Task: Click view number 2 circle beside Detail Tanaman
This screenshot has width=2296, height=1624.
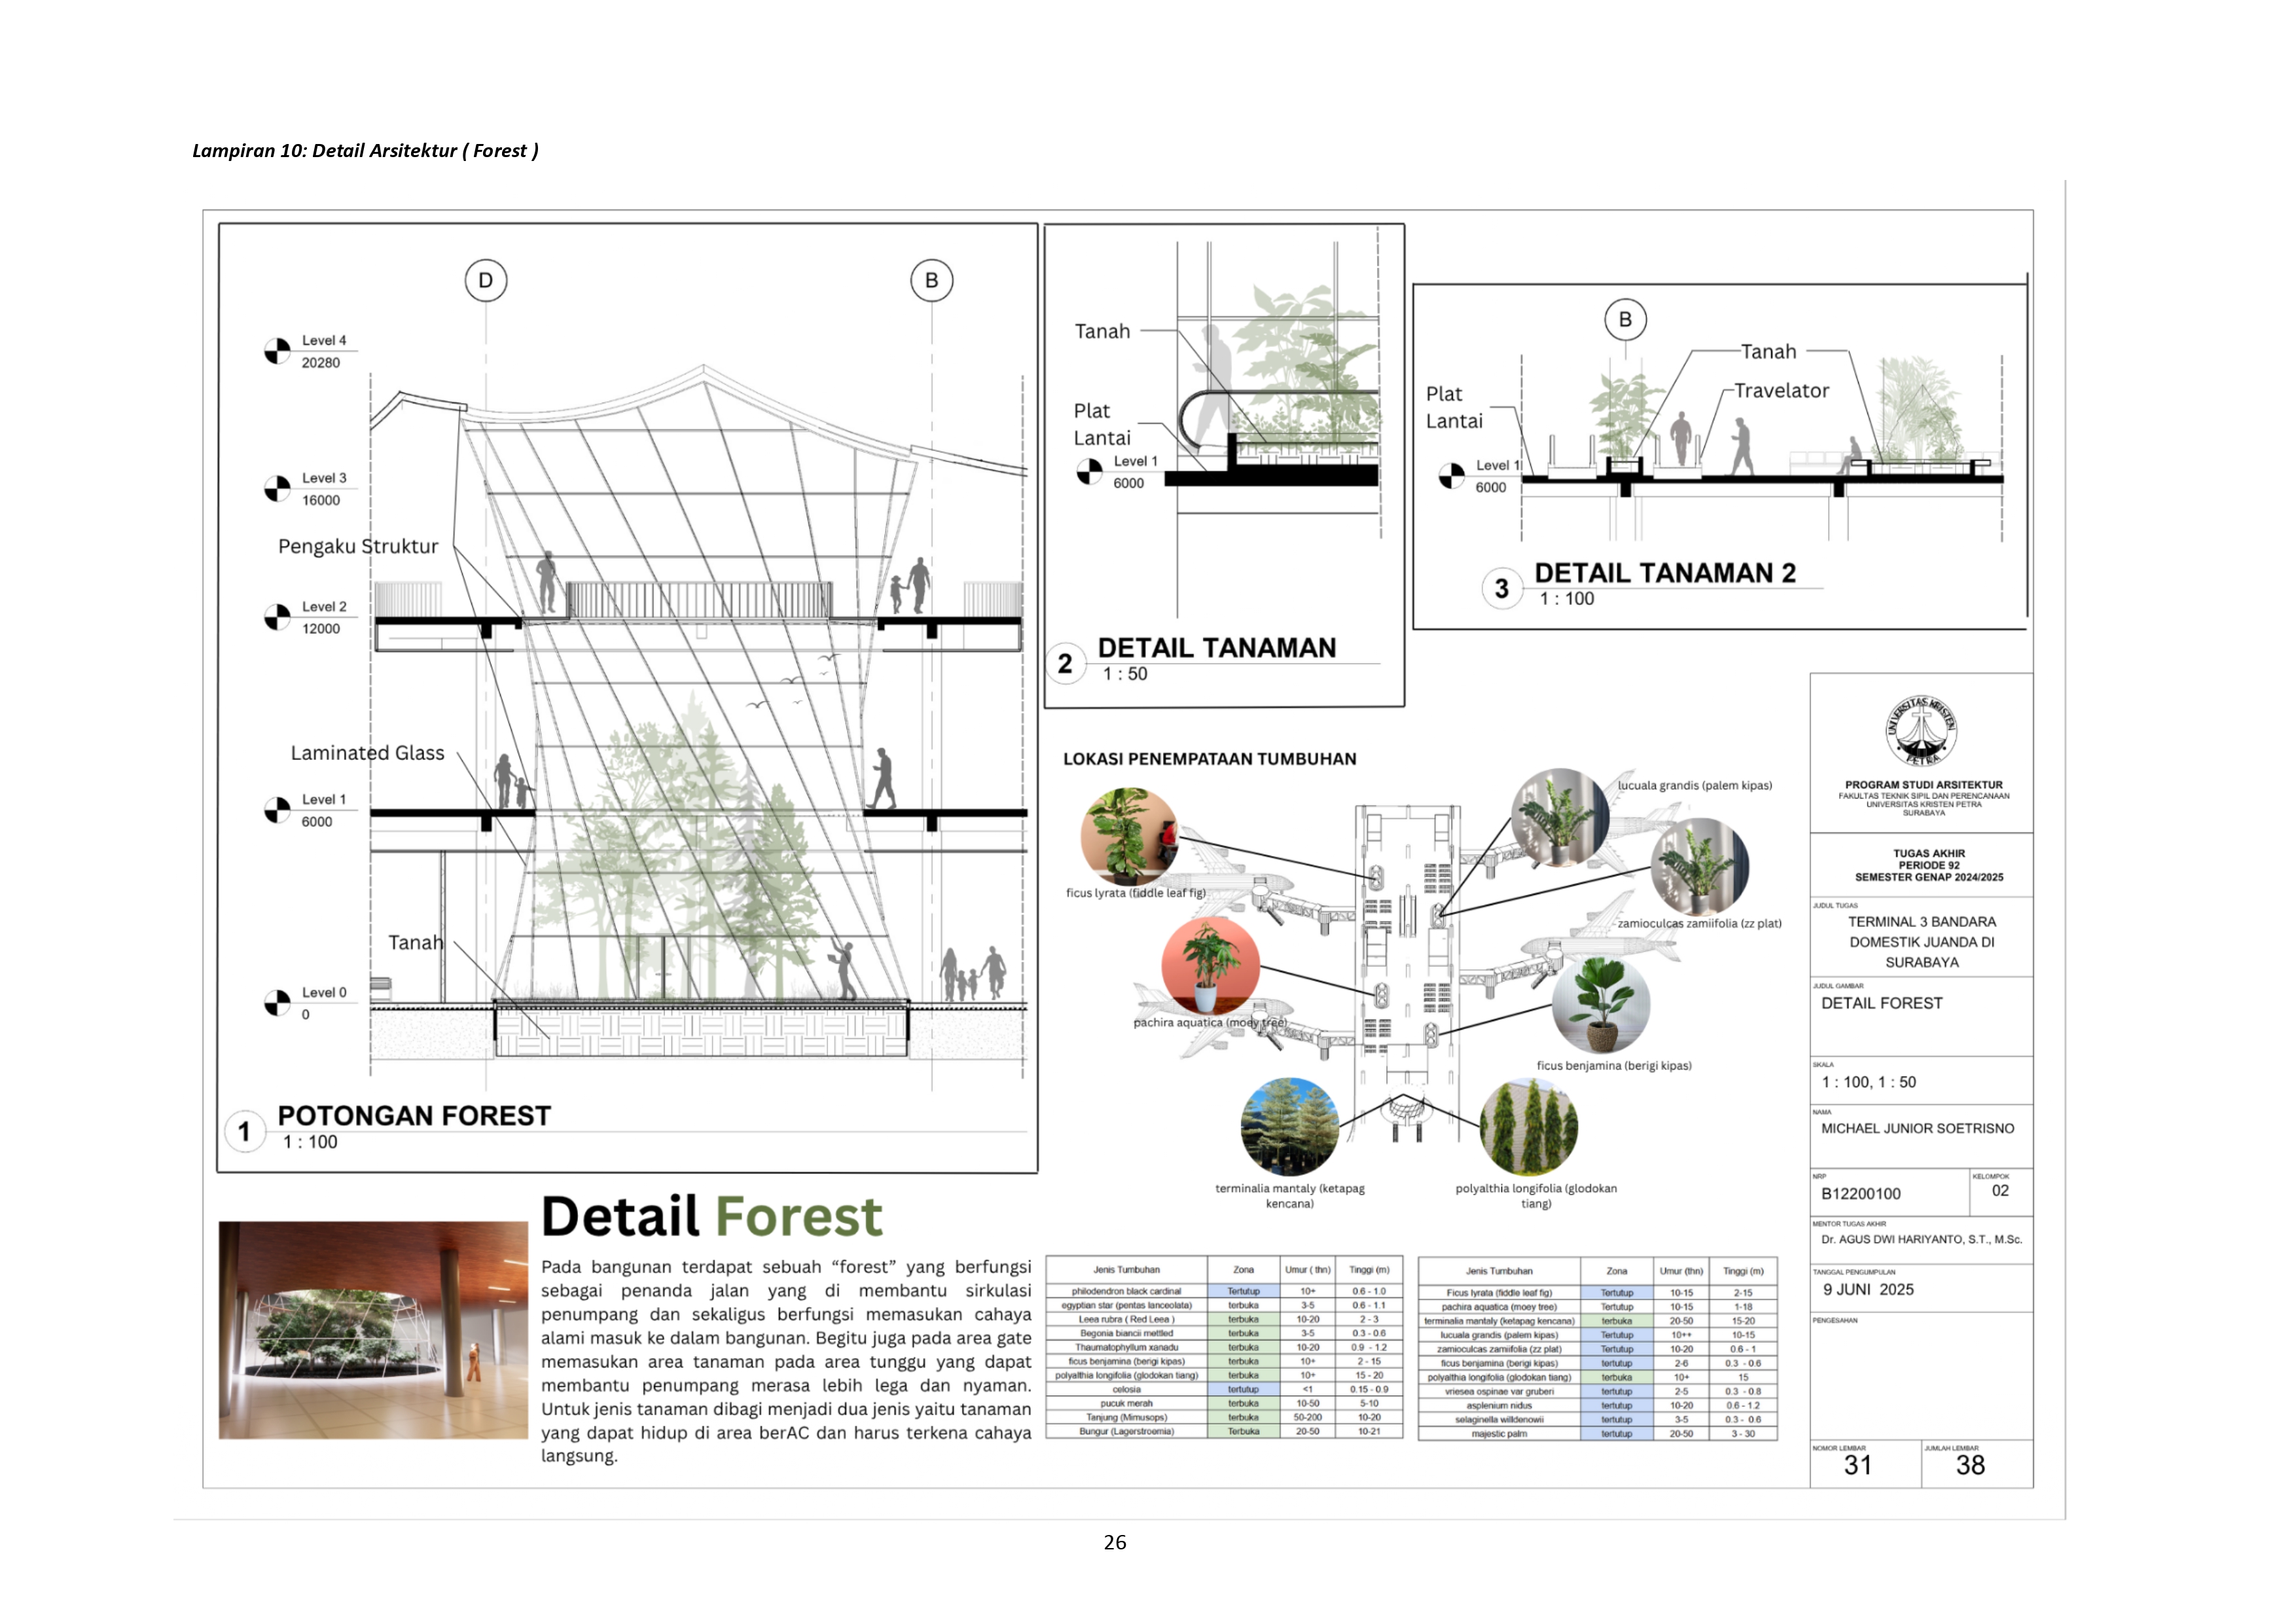Action: coord(1065,663)
